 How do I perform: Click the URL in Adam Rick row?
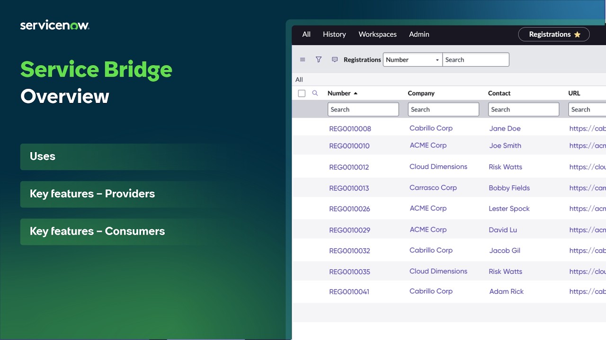[x=588, y=291]
